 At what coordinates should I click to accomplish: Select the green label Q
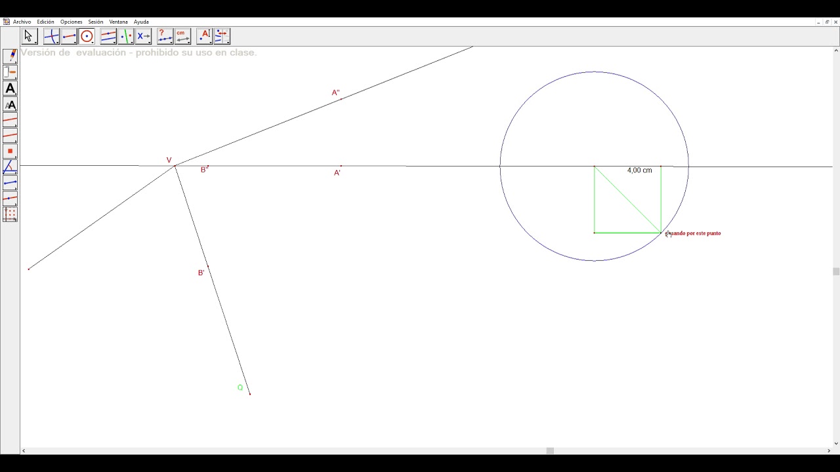(x=240, y=387)
